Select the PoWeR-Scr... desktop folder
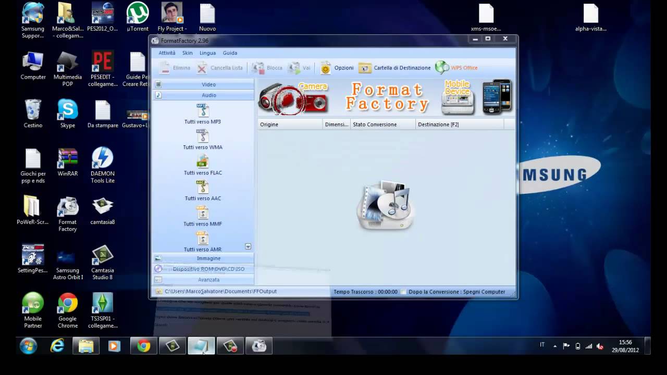Image resolution: width=667 pixels, height=375 pixels. click(33, 210)
